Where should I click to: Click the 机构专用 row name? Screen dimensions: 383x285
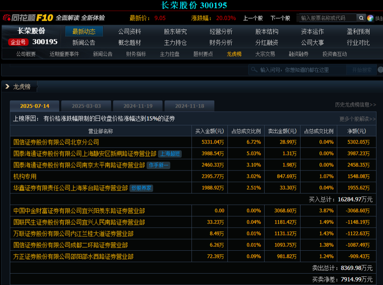[25, 177]
